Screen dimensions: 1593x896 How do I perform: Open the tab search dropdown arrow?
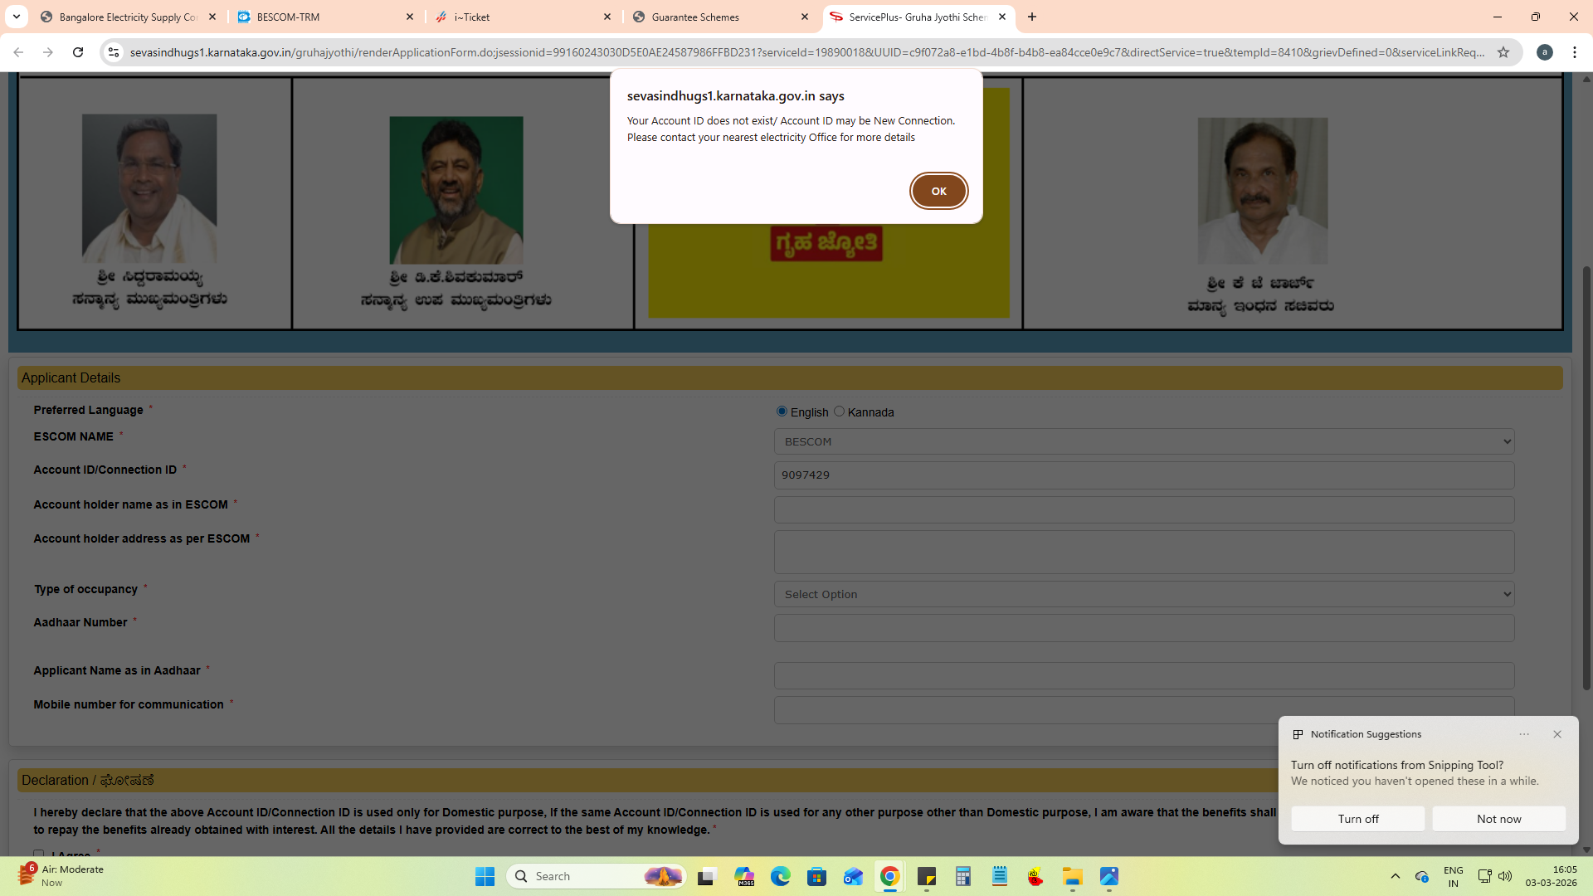(x=16, y=17)
